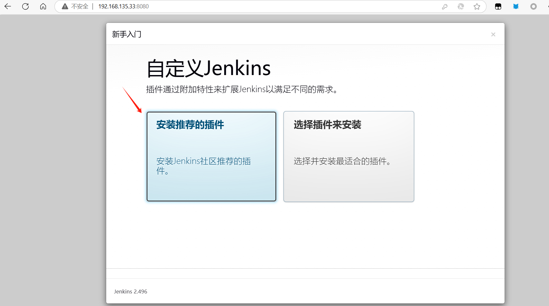Click the browser back navigation arrow
Viewport: 549px width, 306px height.
[7, 6]
